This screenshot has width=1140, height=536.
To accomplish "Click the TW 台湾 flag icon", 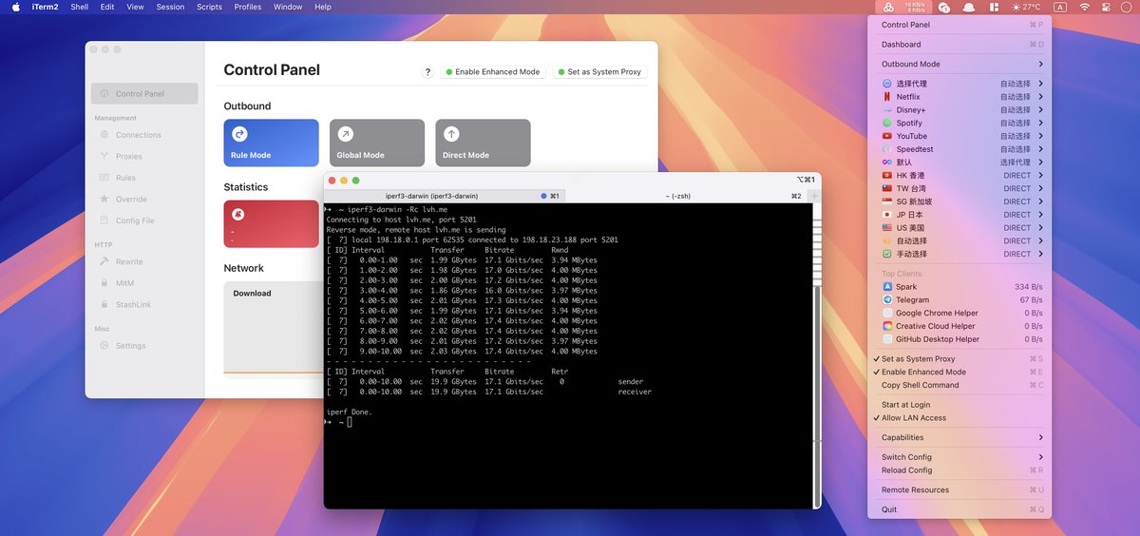I will click(887, 189).
